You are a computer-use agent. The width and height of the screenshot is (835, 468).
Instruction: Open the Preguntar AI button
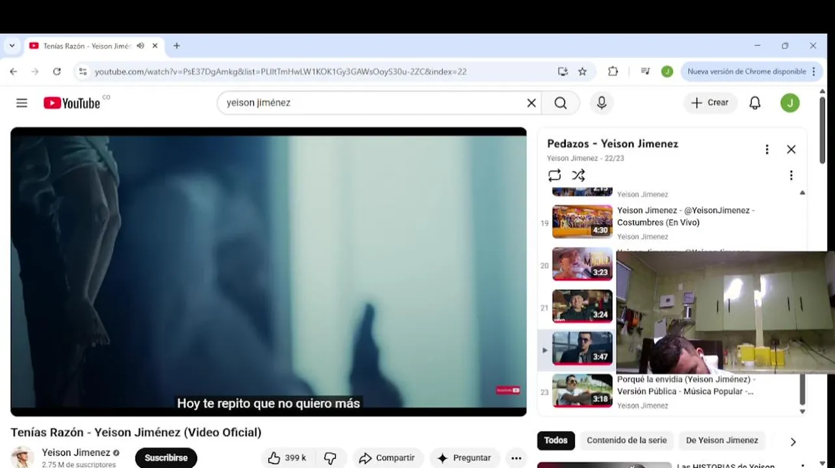pos(464,458)
